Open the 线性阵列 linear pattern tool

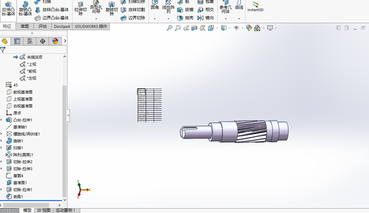point(168,7)
